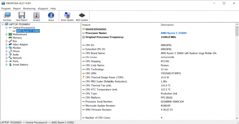Viewport: 239px width, 124px height.
Task: Expand the Drives tree node
Action: pos(6,51)
